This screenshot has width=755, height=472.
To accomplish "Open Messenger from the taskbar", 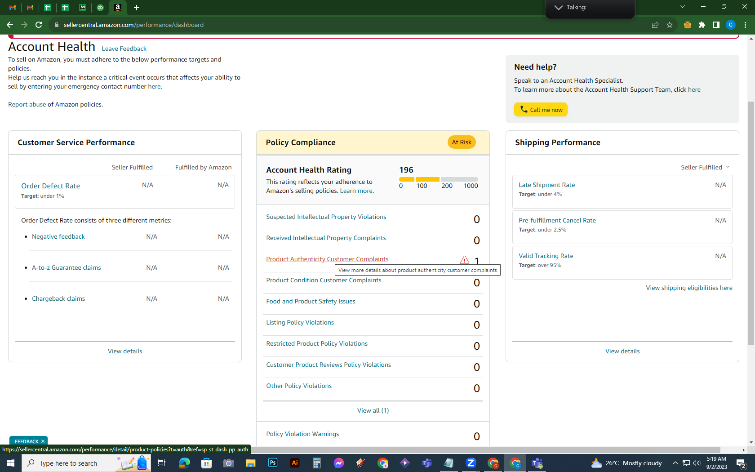I will (x=339, y=463).
